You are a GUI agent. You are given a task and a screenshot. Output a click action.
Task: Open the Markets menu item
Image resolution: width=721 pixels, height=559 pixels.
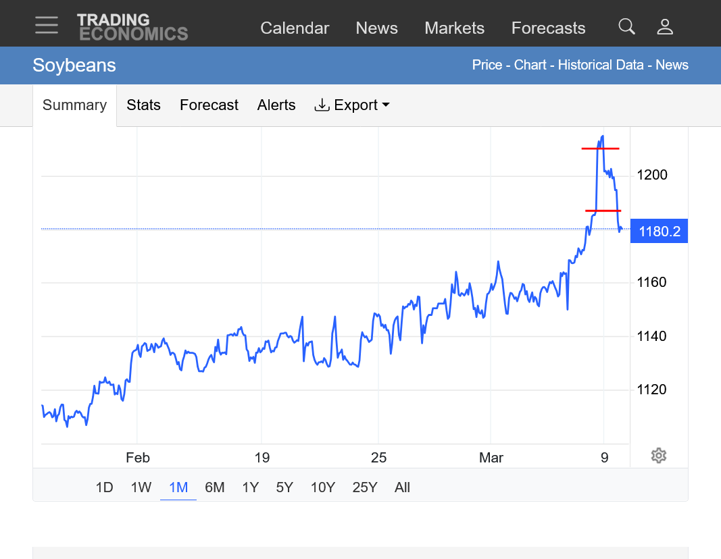[x=454, y=28]
